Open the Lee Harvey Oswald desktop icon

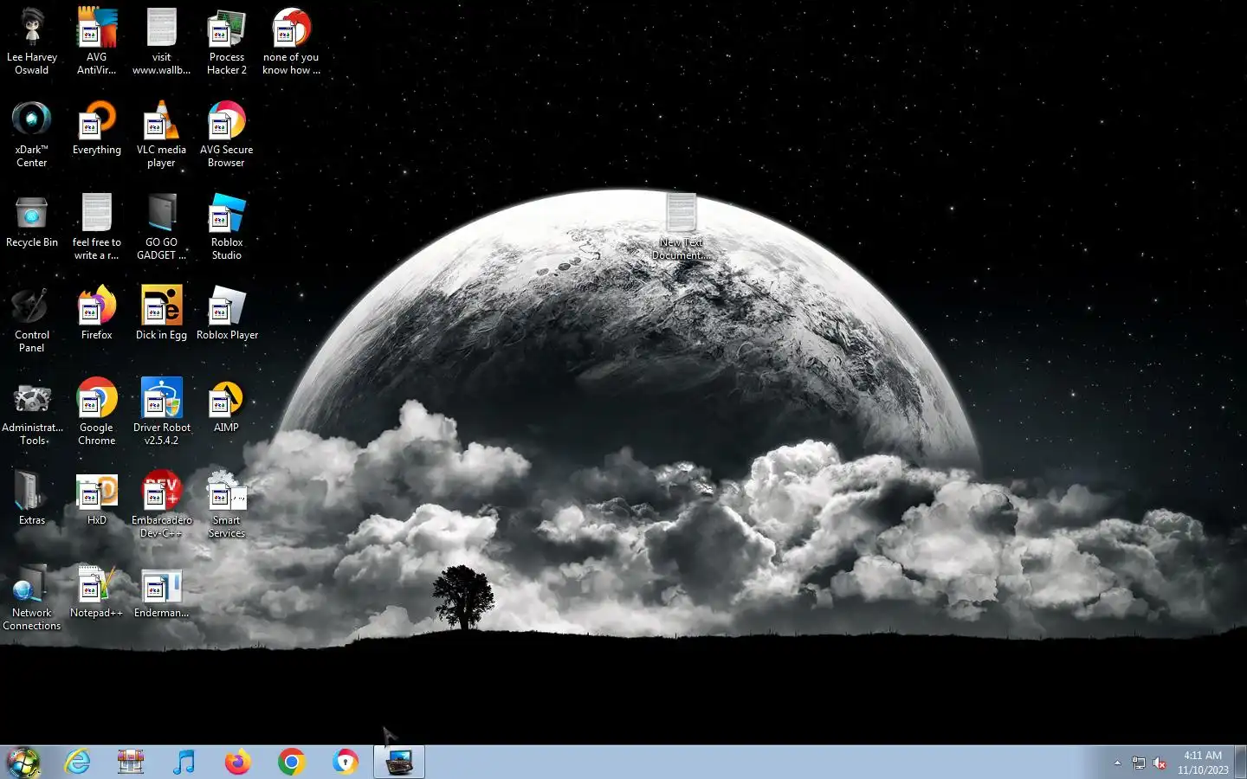tap(32, 41)
